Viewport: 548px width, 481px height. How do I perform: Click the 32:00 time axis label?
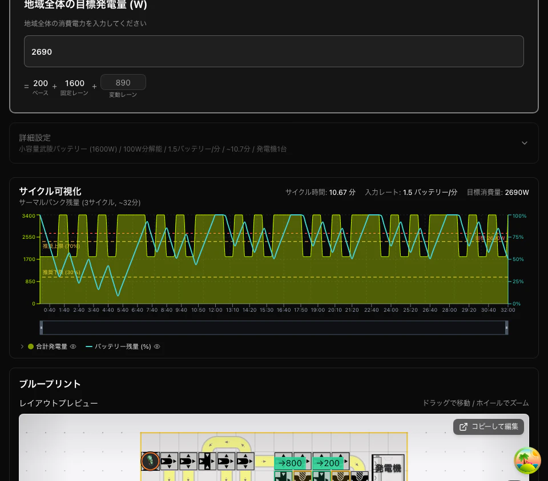[508, 309]
